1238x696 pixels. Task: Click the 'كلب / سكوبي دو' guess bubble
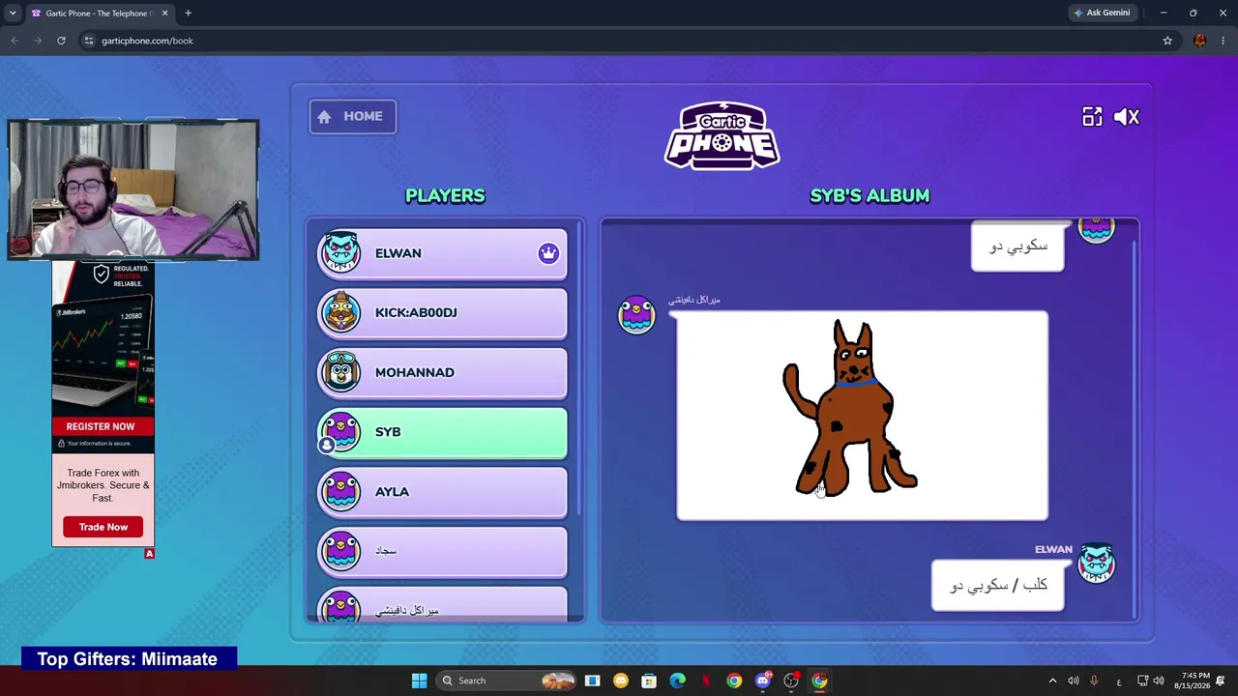[998, 586]
